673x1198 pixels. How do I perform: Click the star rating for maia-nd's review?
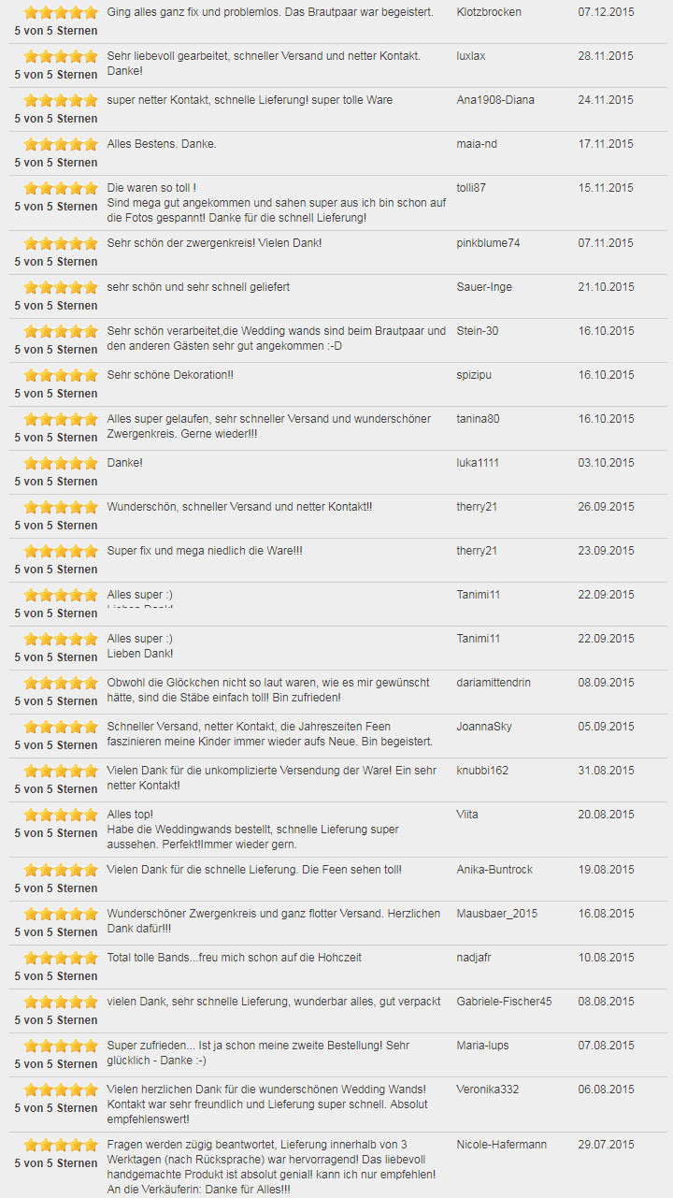pyautogui.click(x=61, y=145)
